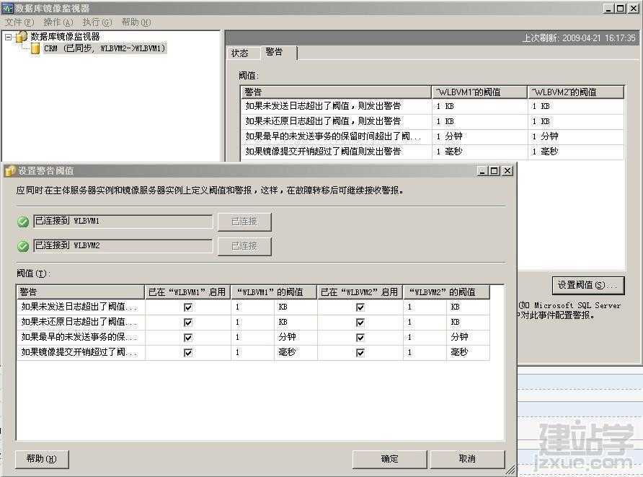Edit WLBVM1 threshold value for 最早的未发送事务 row
643x477 pixels.
point(252,338)
